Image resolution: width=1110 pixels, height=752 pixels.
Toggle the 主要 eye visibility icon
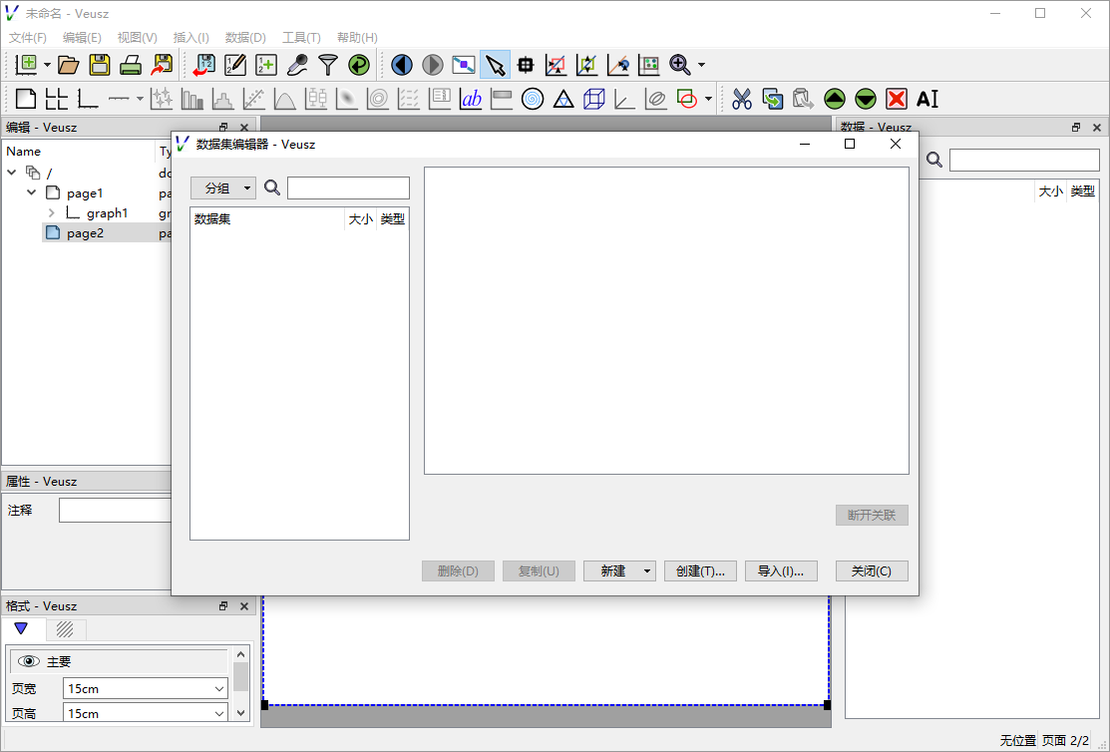coord(28,661)
